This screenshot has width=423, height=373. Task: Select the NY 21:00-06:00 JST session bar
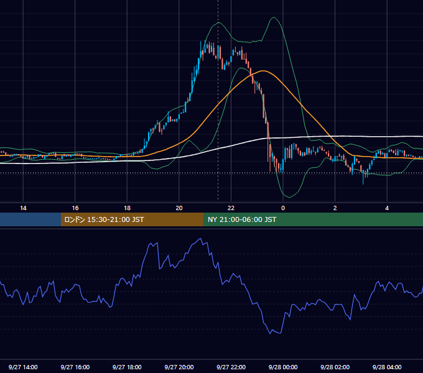pyautogui.click(x=313, y=219)
